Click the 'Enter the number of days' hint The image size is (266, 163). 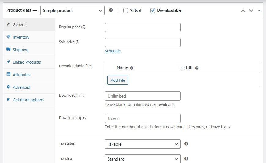pos(168,127)
